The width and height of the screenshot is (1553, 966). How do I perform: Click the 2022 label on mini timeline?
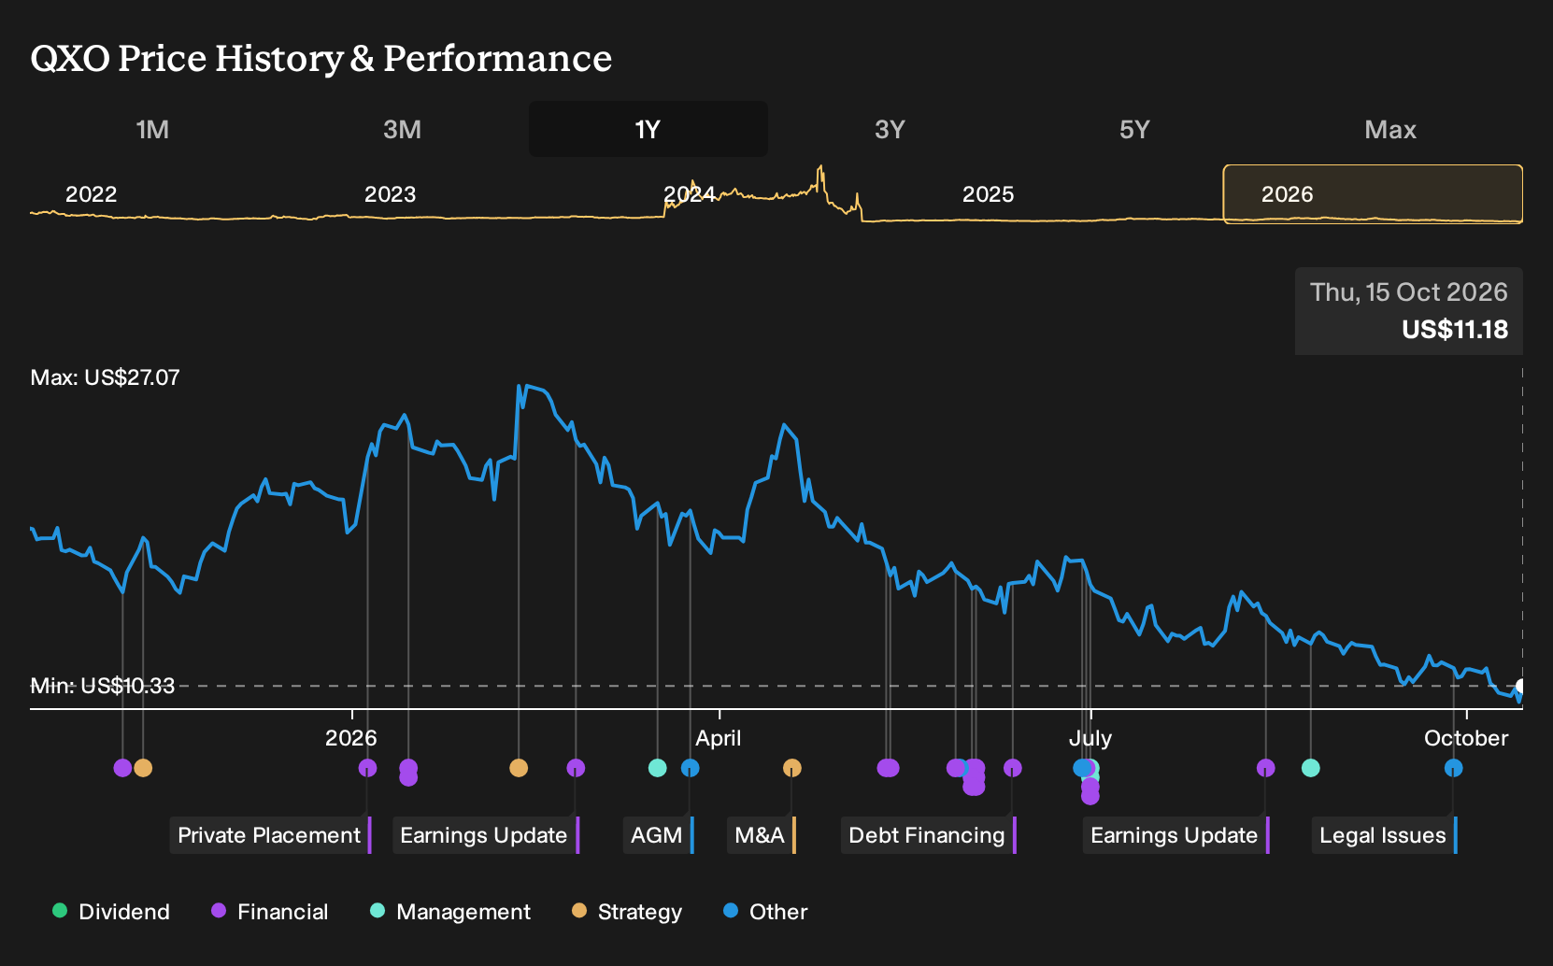point(91,194)
